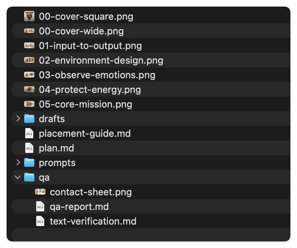Click the qa-report.md Markdown file icon
The image size is (297, 248).
click(x=40, y=206)
